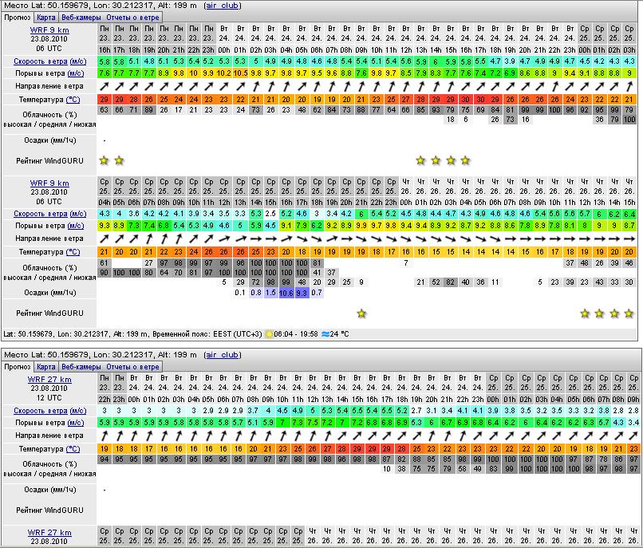Screen dimensions: 643x548
Task: Click Скорость ветра link in the WRF 27 km table
Action: point(40,410)
